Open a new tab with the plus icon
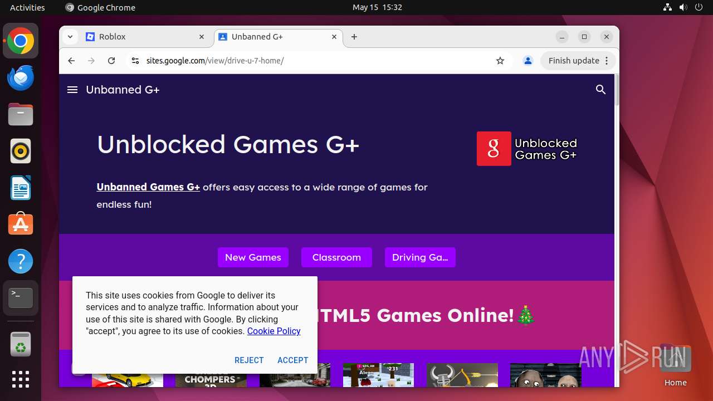The width and height of the screenshot is (713, 401). pyautogui.click(x=354, y=37)
